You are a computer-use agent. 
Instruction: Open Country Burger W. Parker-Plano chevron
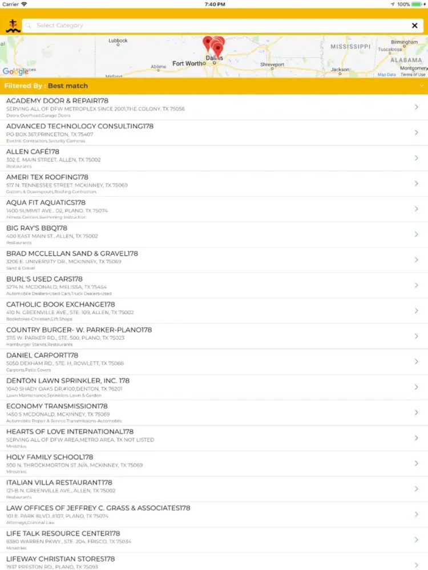(x=417, y=336)
